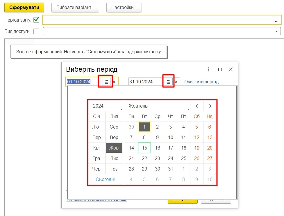This screenshot has width=284, height=216.
Task: Open the end date calendar icon
Action: (169, 82)
